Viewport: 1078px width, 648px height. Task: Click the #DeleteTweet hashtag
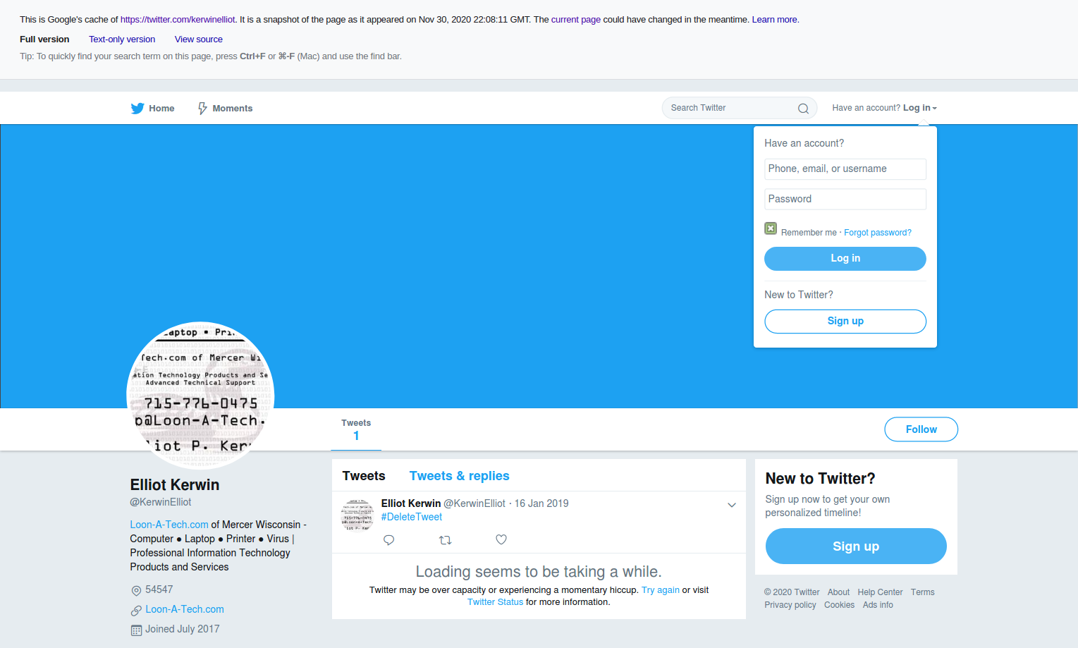click(412, 517)
